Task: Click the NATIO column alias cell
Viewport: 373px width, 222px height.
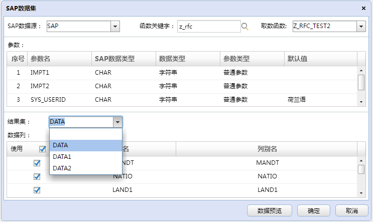Action: [x=267, y=176]
